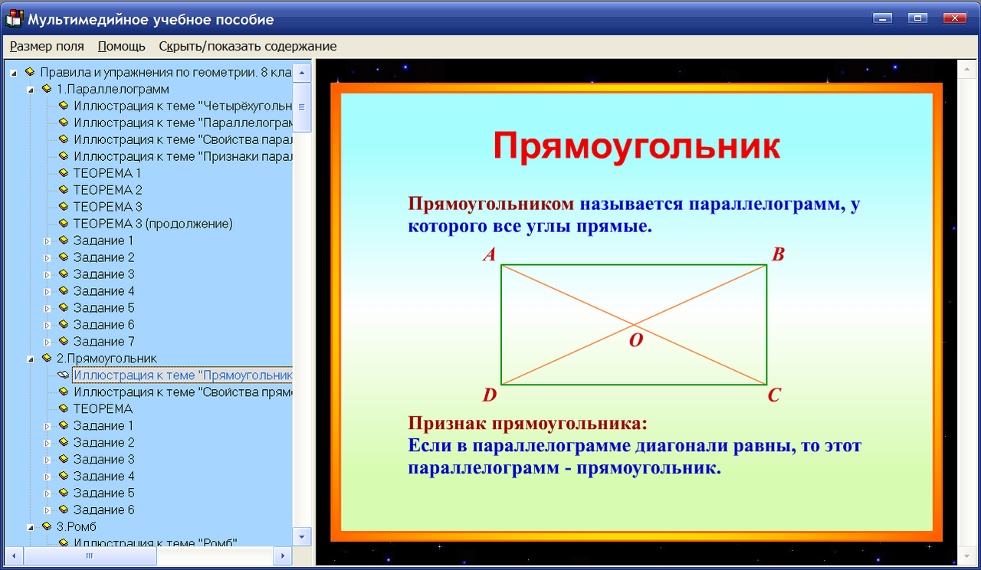Screen dimensions: 981x570
Task: Click the open-book icon on "Иллюстрация к теме Прямоугольник"
Action: (63, 375)
